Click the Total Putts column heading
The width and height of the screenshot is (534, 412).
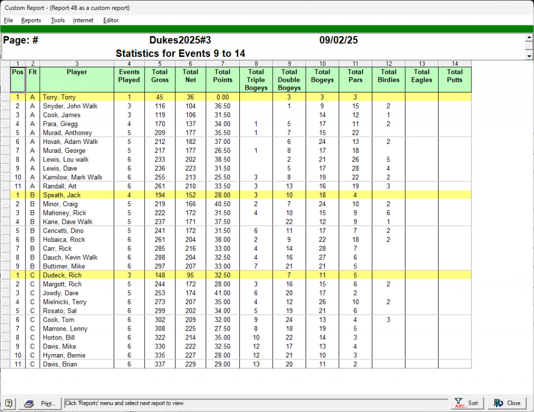[x=455, y=76]
